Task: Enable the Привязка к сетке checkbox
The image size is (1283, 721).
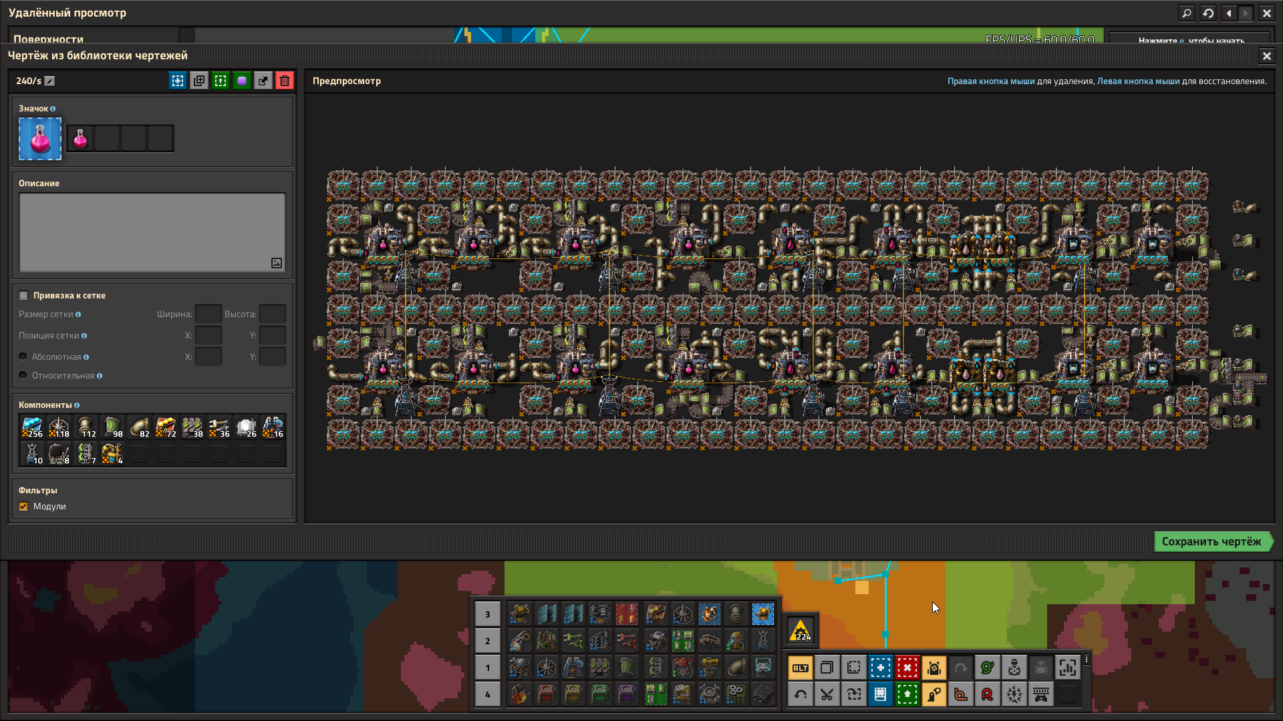Action: click(x=23, y=296)
